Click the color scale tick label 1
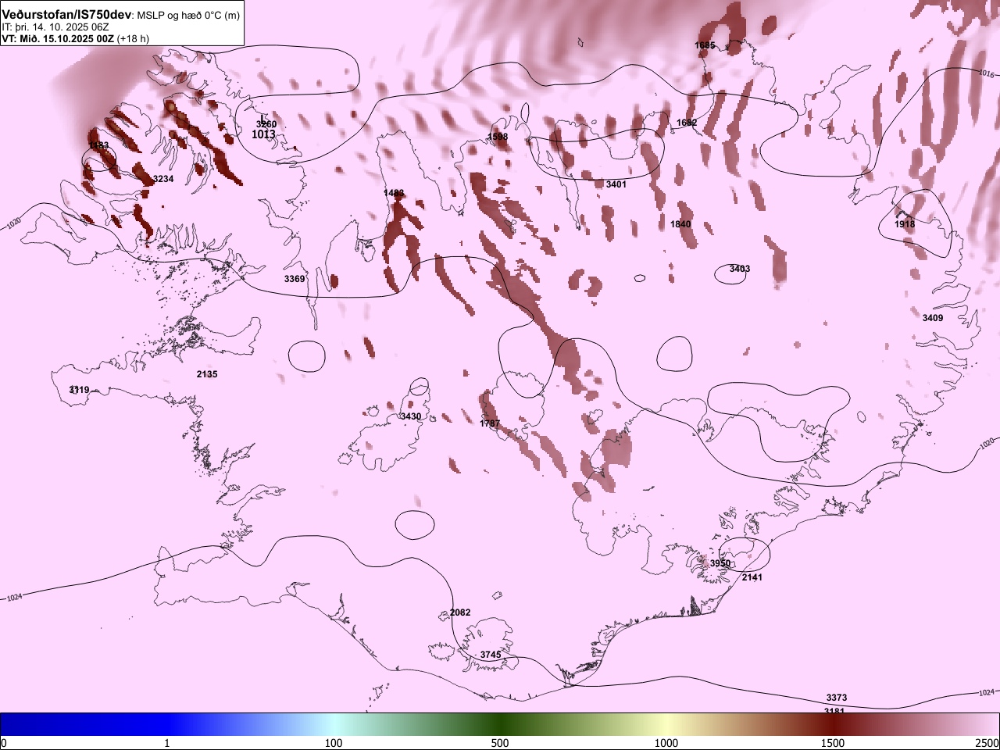 (x=167, y=743)
